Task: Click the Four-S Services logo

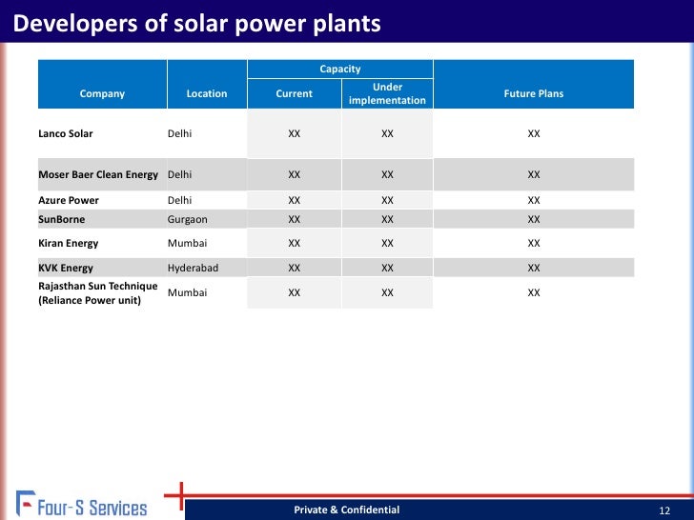Action: (81, 504)
